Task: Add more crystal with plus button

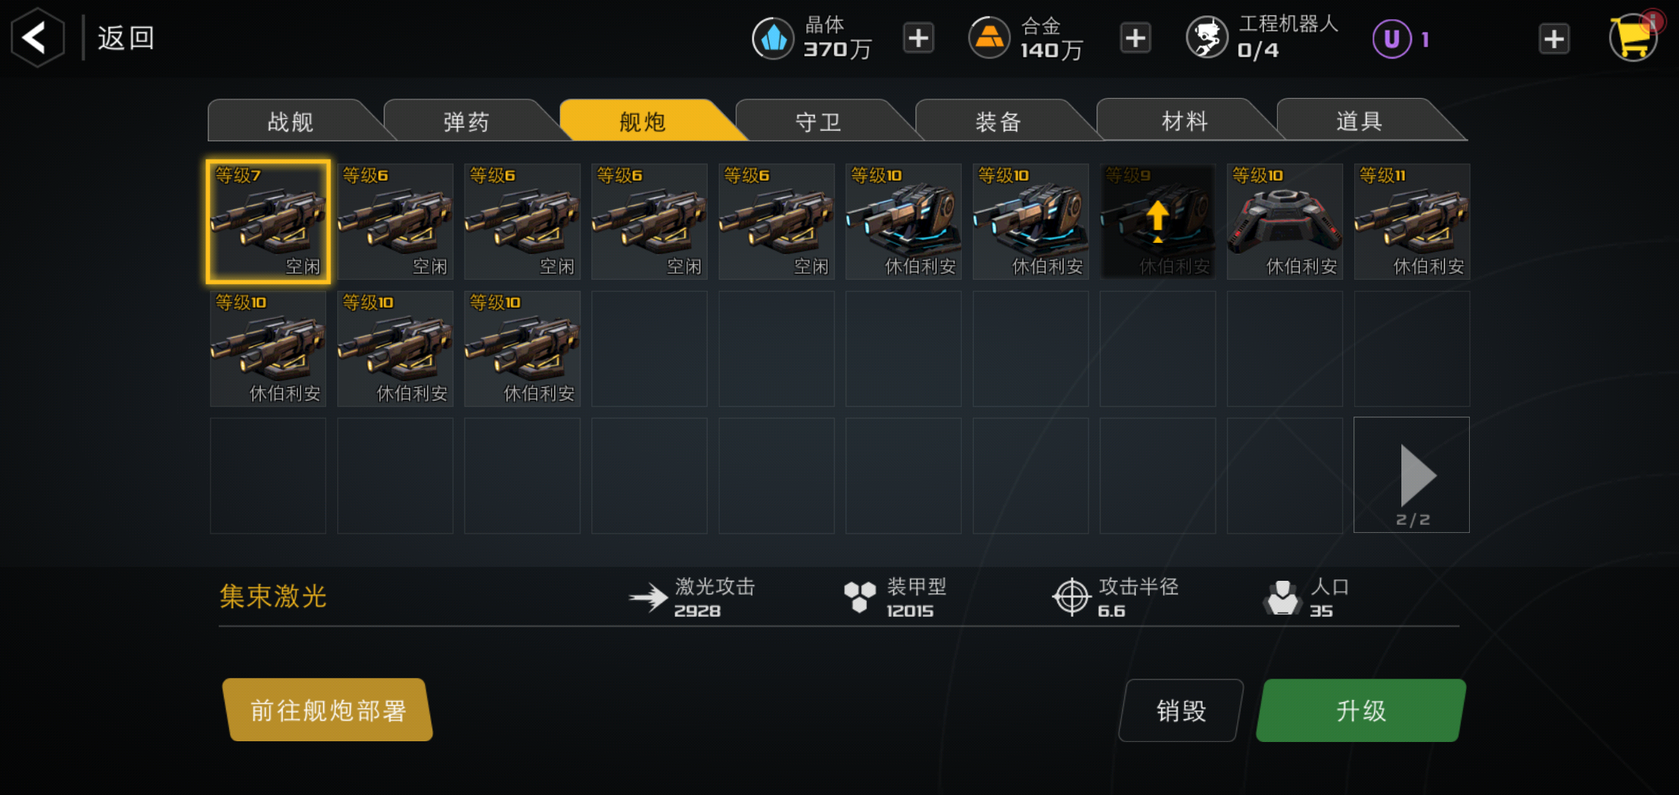Action: 918,38
